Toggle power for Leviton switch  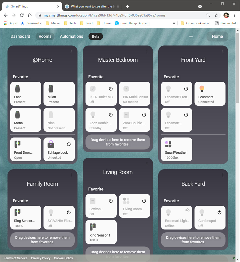coord(111,201)
